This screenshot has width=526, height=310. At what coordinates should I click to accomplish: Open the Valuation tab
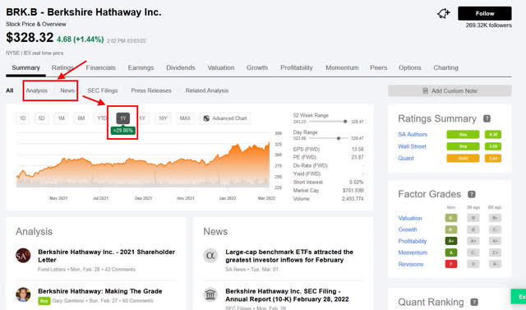point(221,67)
